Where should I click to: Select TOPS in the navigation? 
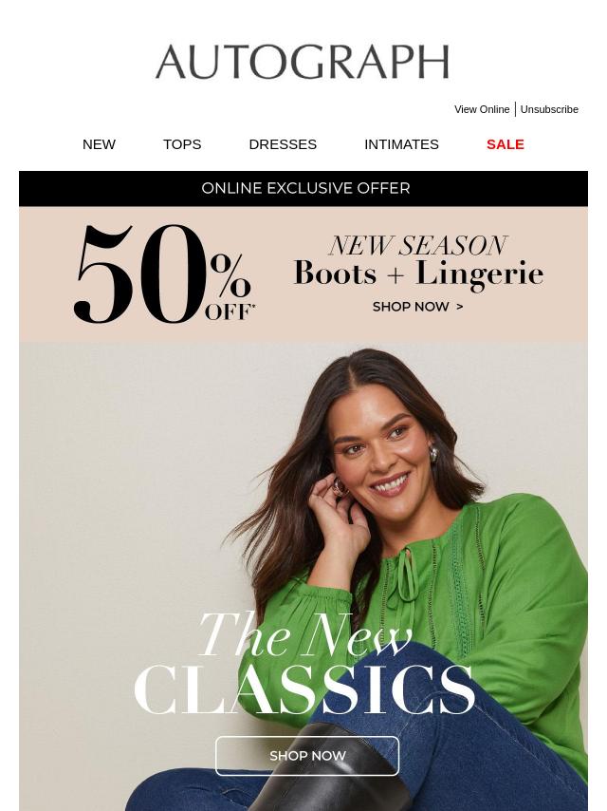click(x=182, y=144)
